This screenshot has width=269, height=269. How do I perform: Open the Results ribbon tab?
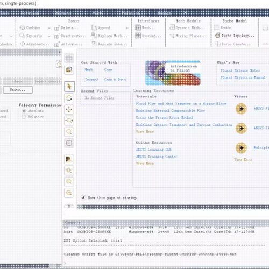63,13
